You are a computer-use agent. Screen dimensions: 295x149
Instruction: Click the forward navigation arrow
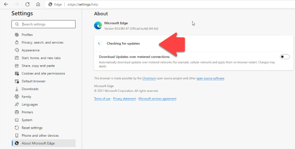pos(17,4)
